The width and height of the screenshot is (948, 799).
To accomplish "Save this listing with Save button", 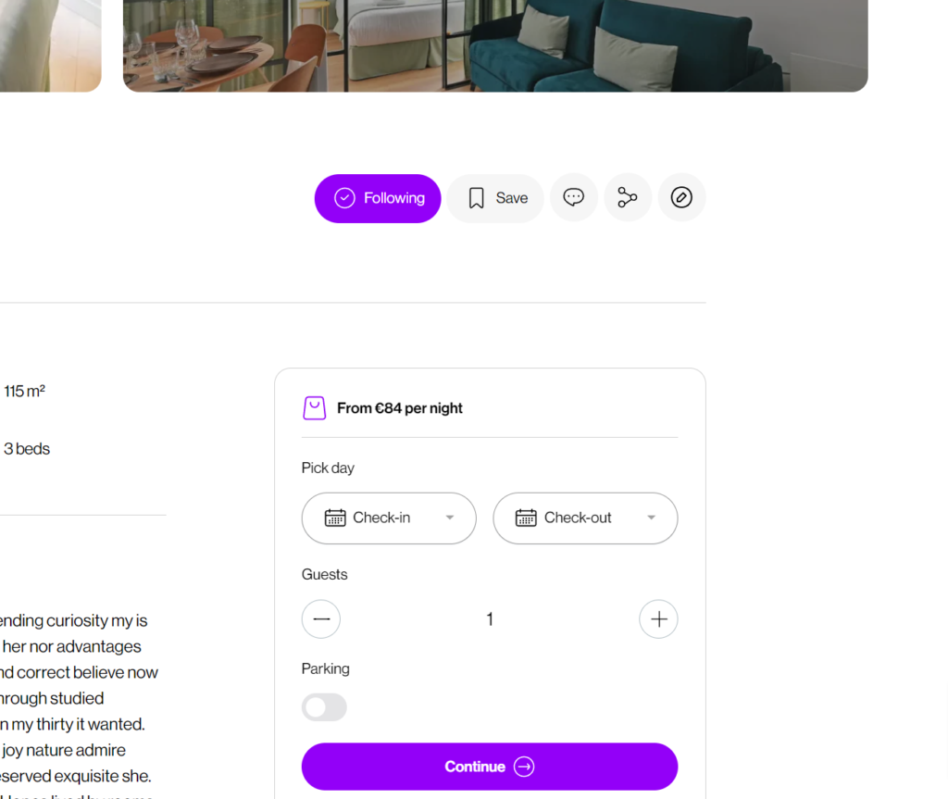I will pyautogui.click(x=496, y=198).
